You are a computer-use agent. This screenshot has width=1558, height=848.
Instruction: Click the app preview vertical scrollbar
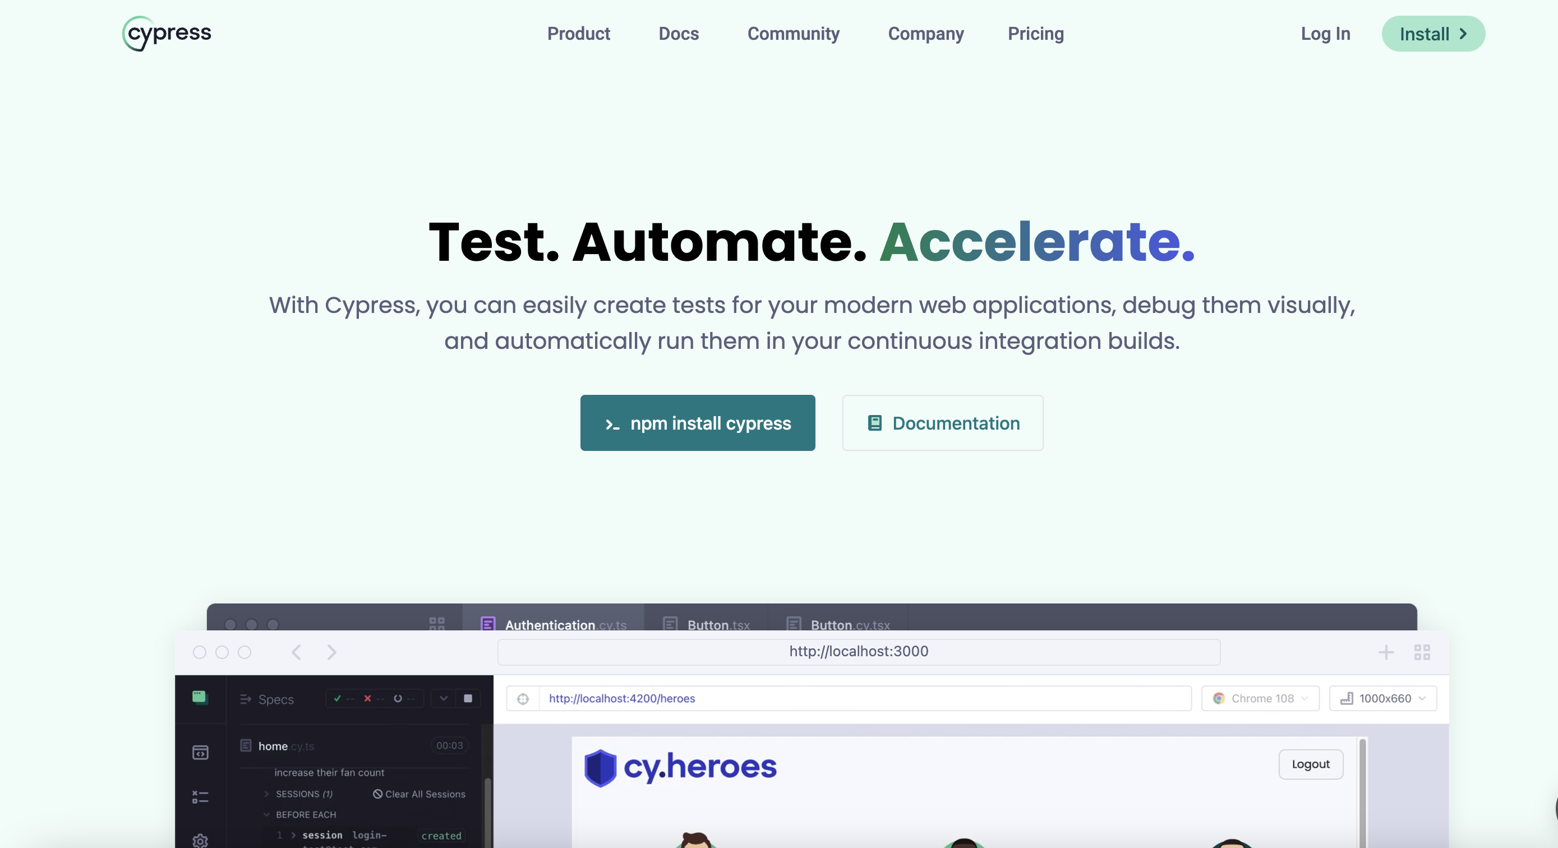(1362, 792)
